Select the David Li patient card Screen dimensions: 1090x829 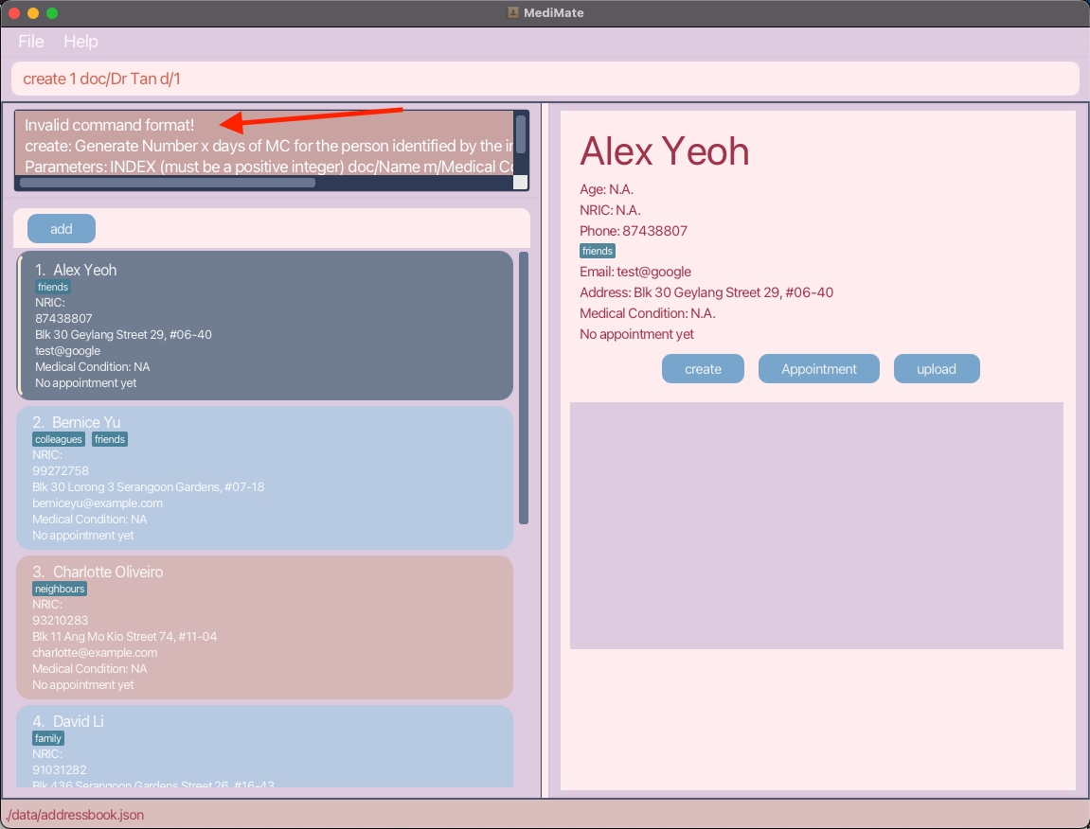pos(265,747)
